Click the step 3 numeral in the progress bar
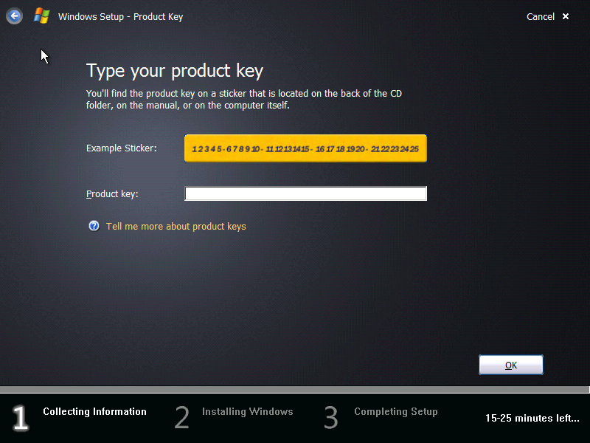 click(330, 418)
